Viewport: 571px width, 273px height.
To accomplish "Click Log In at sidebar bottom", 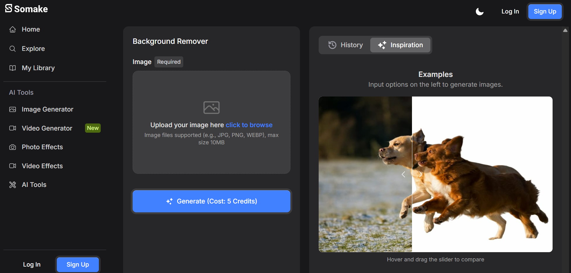I will click(32, 264).
